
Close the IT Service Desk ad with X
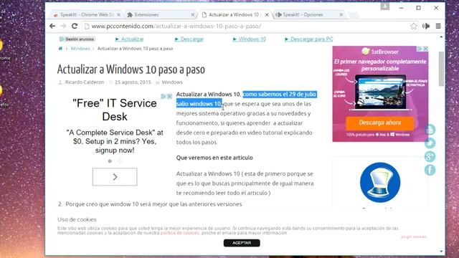(x=169, y=96)
